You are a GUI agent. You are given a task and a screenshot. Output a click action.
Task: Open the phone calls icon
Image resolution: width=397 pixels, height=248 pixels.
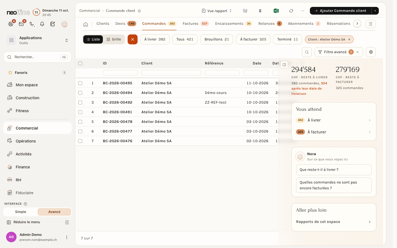tap(32, 24)
